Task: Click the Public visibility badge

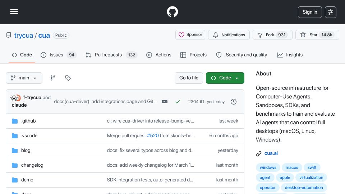Action: click(x=61, y=35)
